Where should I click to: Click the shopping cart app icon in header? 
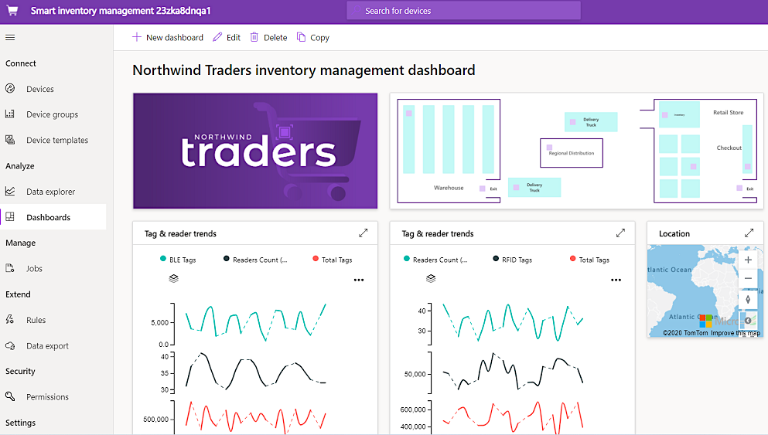(12, 10)
